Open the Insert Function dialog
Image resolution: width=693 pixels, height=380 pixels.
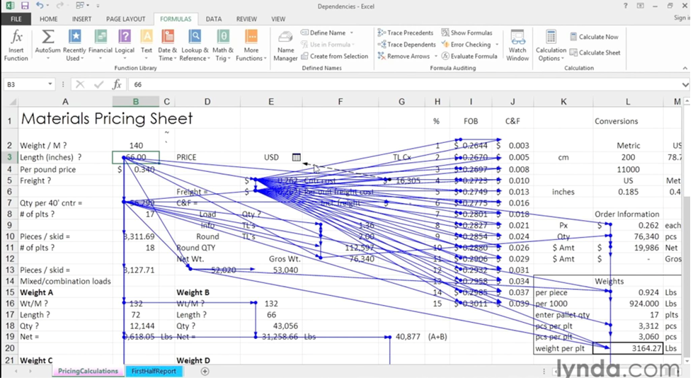pyautogui.click(x=16, y=45)
